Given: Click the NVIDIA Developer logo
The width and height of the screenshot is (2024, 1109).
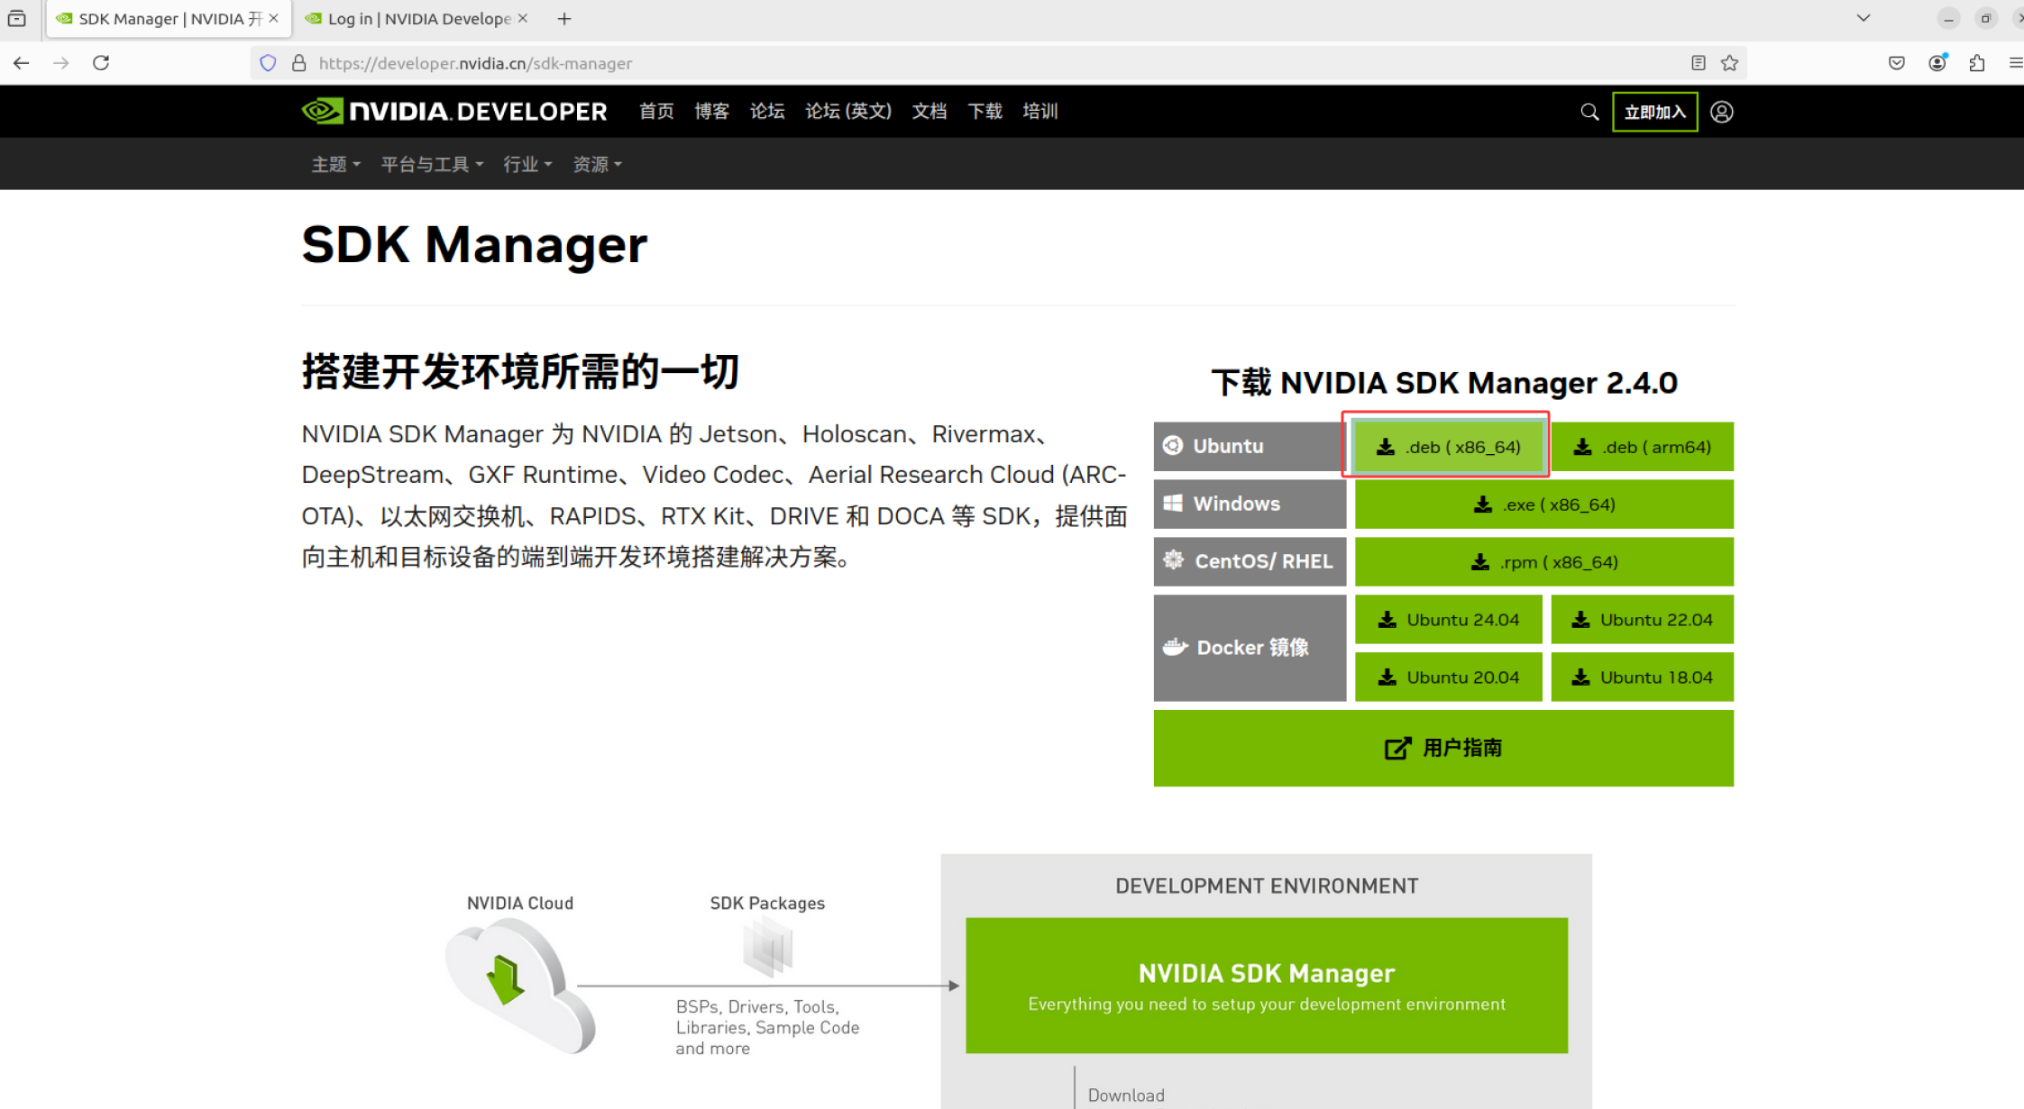Looking at the screenshot, I should point(454,111).
